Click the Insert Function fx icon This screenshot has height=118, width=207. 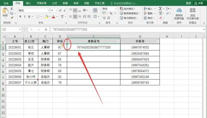46,29
